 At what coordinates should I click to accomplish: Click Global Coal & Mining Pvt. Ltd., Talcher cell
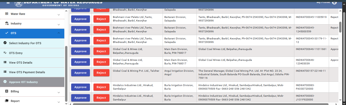click(137, 74)
